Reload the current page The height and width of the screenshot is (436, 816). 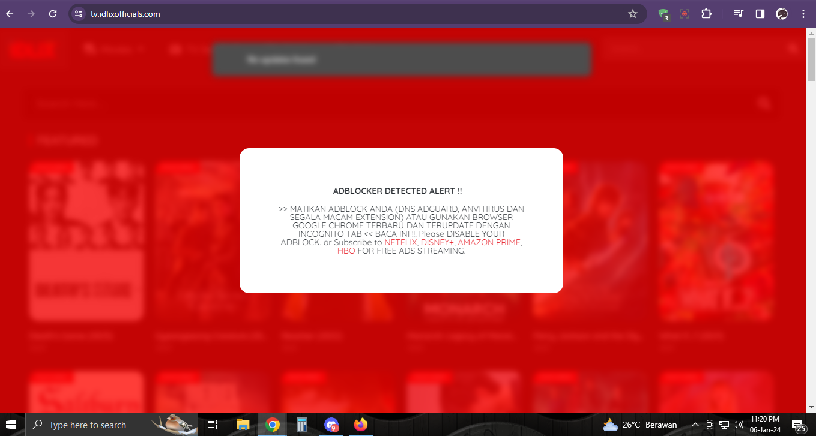[53, 14]
